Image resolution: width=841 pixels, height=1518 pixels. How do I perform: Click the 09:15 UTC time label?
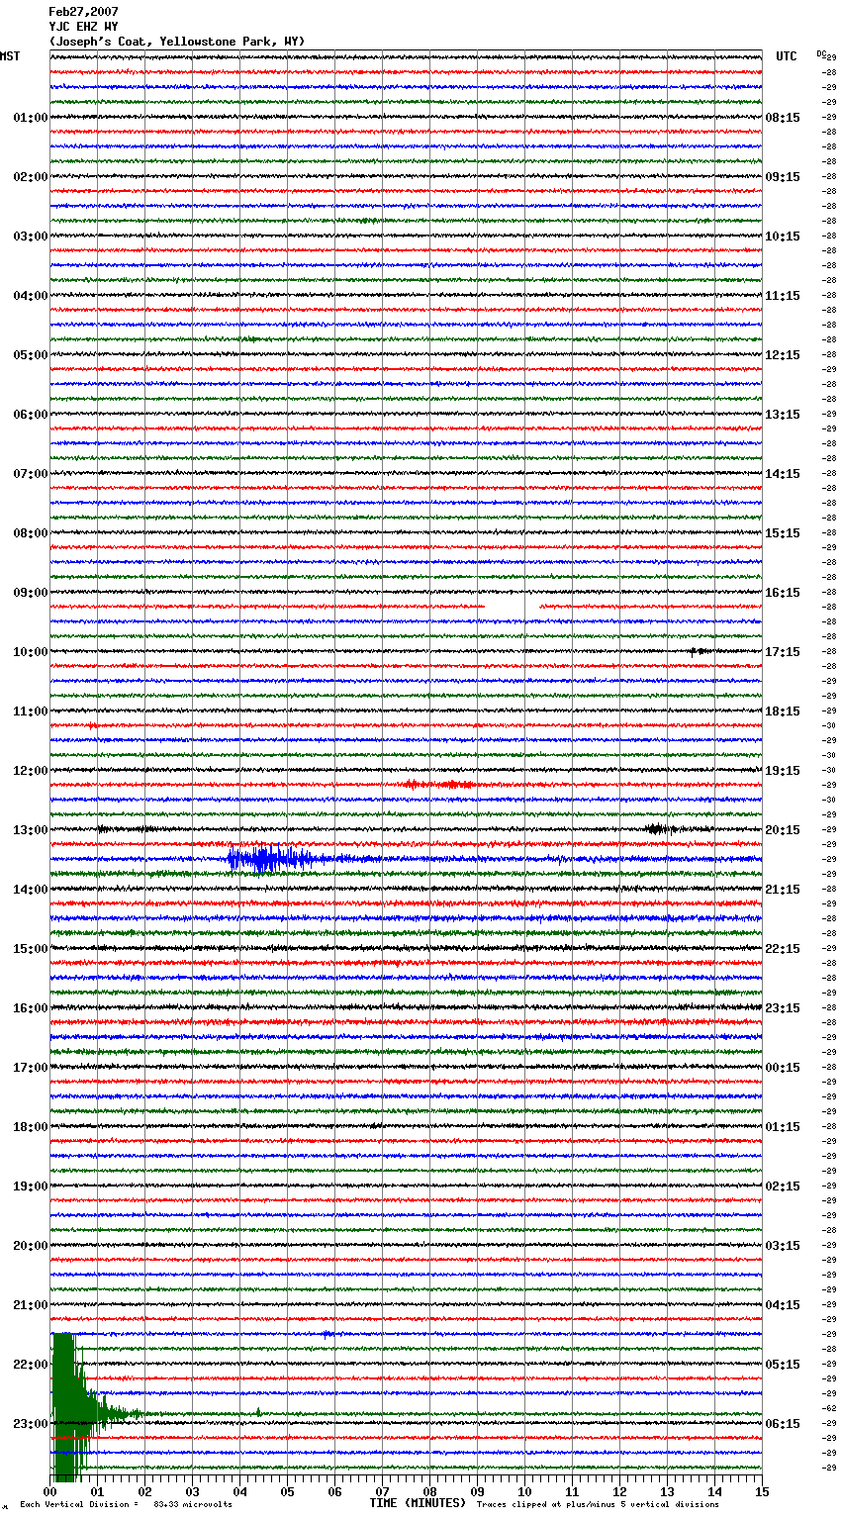point(783,177)
